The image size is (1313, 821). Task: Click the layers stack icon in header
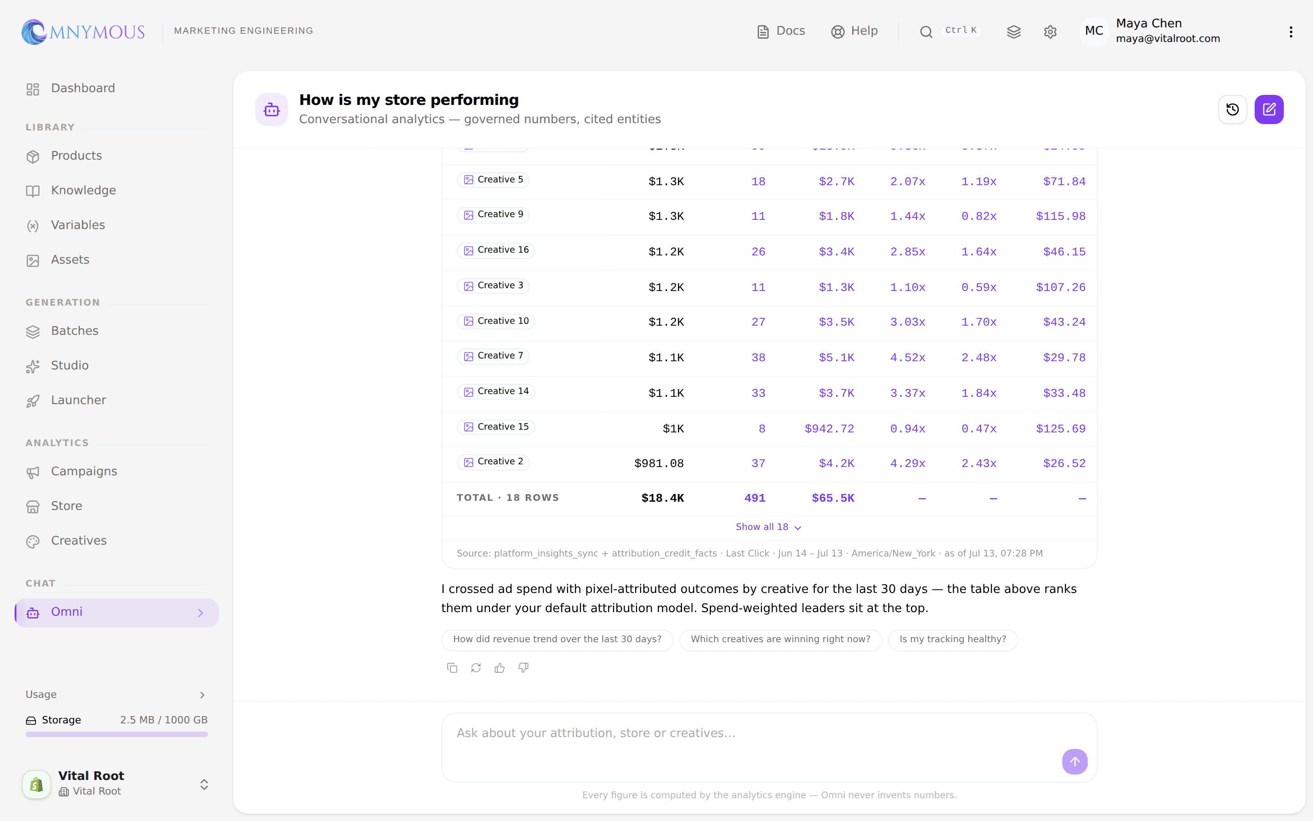(x=1013, y=31)
